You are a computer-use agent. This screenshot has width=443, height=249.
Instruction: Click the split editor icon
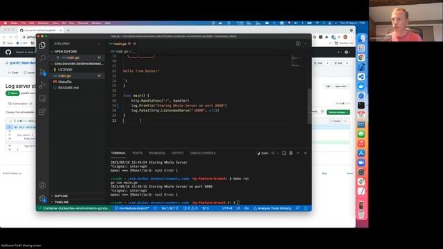[x=298, y=44]
